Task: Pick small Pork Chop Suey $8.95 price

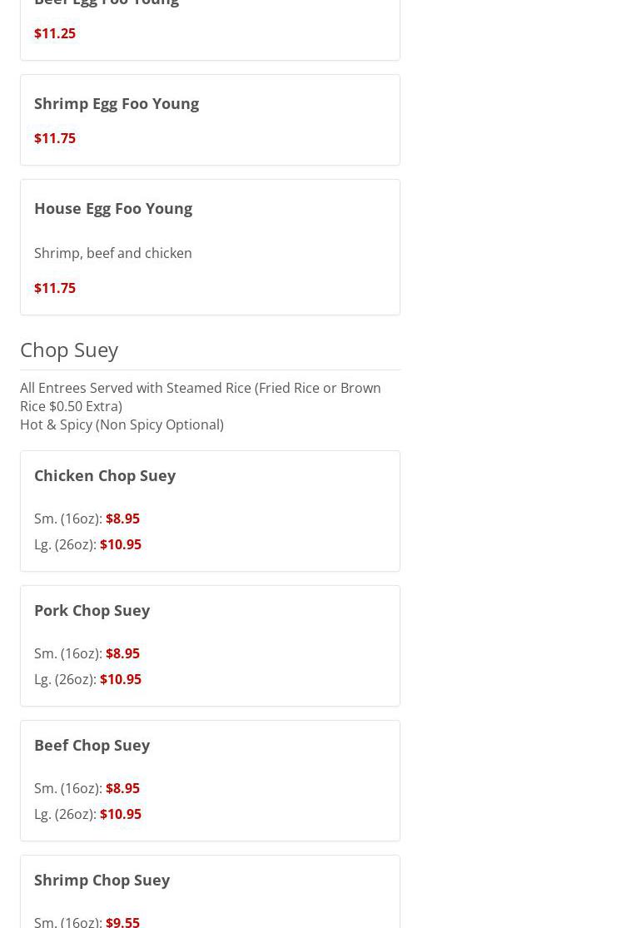Action: point(122,653)
